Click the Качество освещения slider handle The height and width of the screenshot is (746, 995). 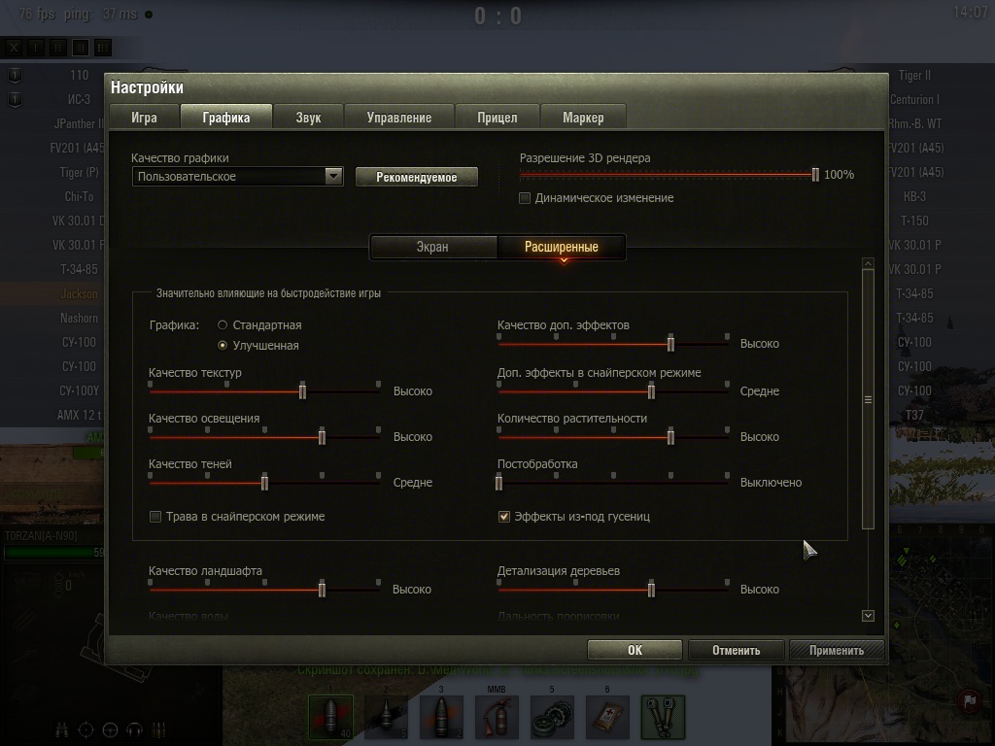pos(322,437)
